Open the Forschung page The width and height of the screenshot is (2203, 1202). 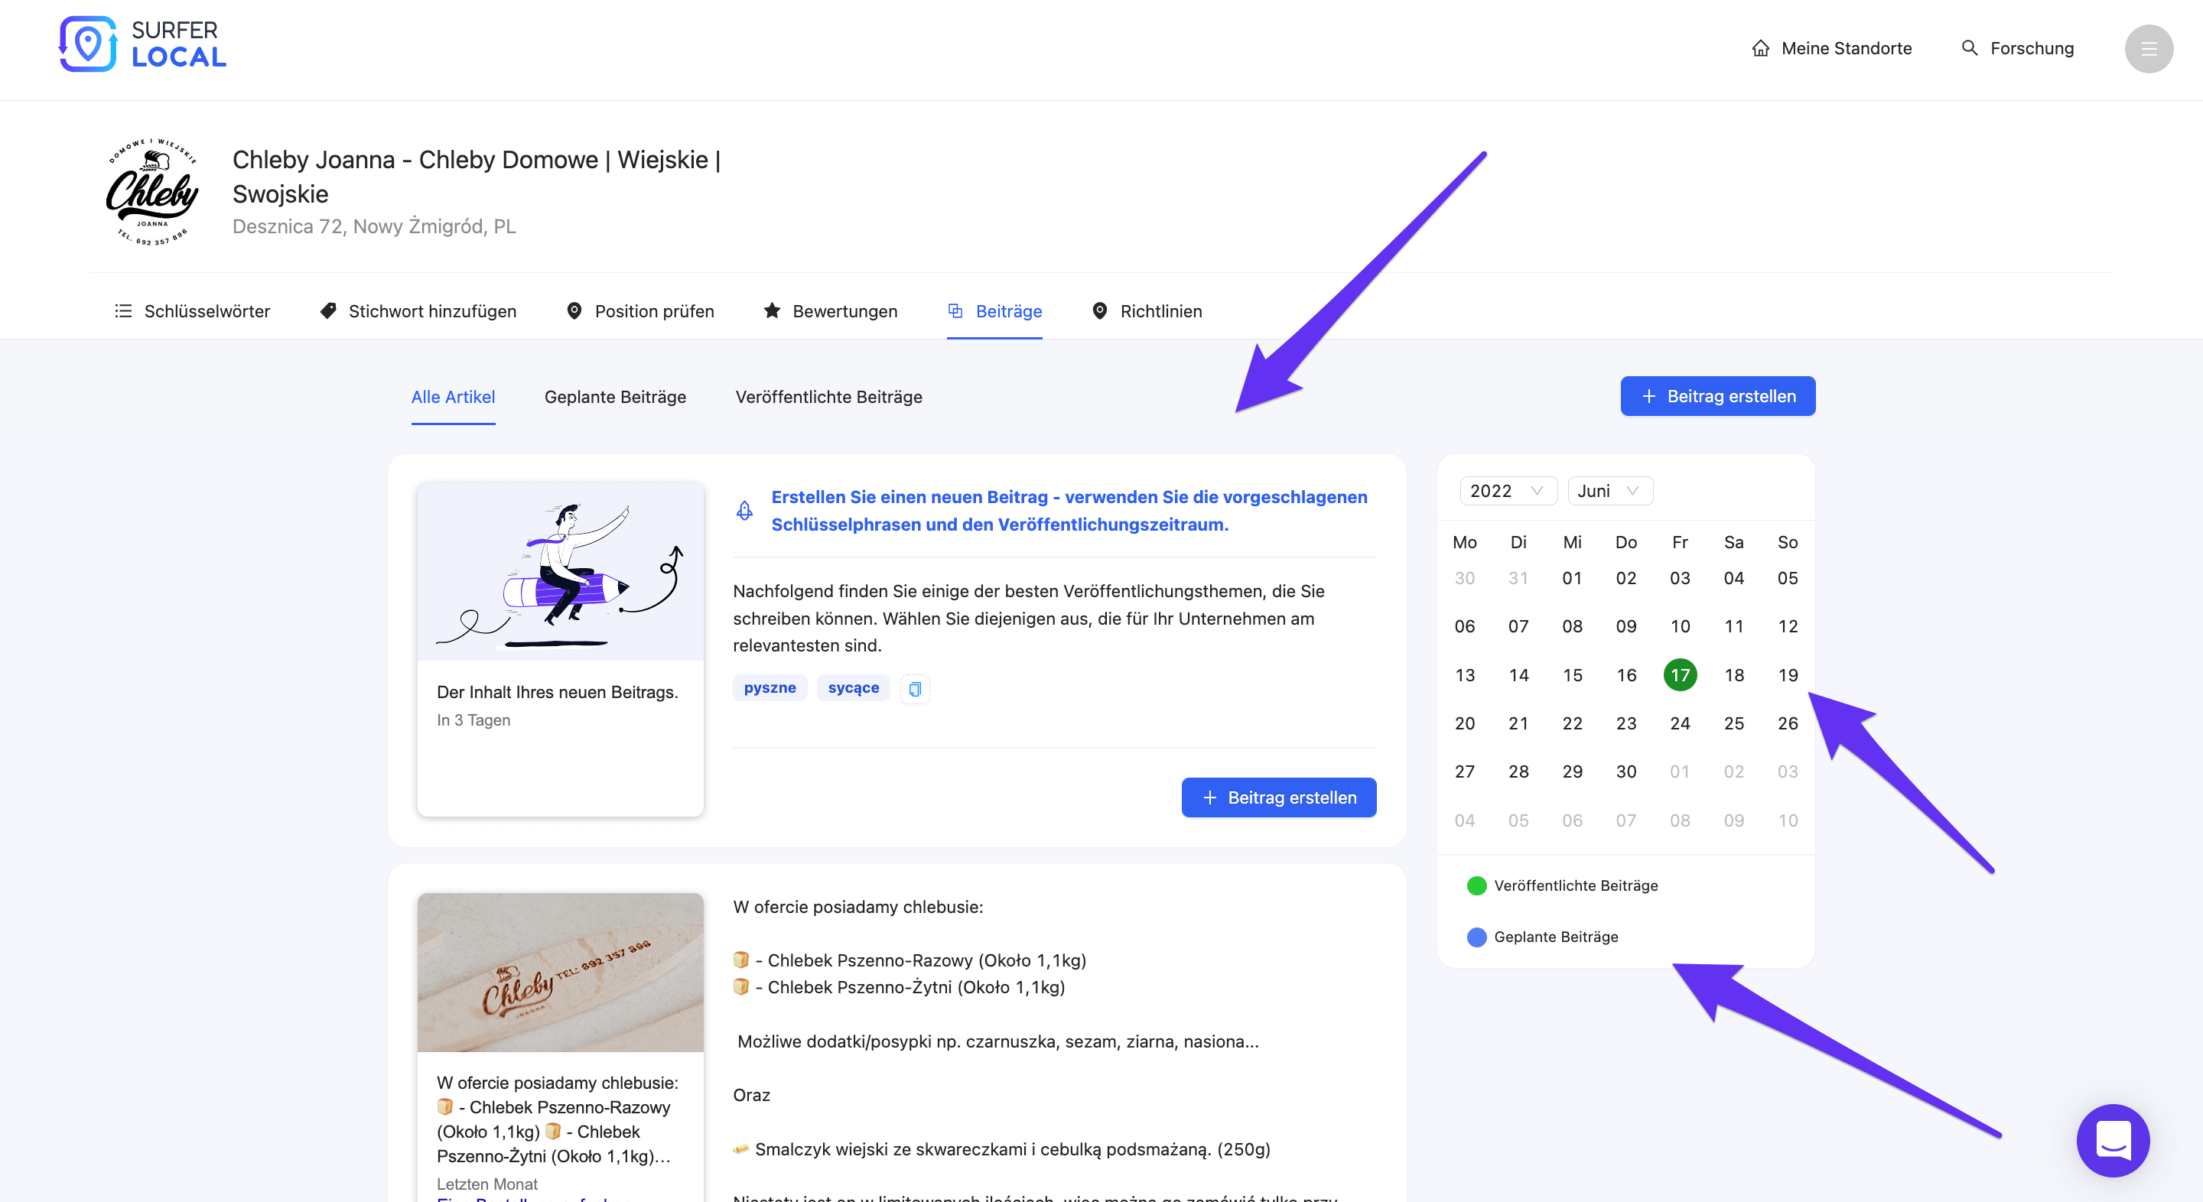pyautogui.click(x=2016, y=49)
